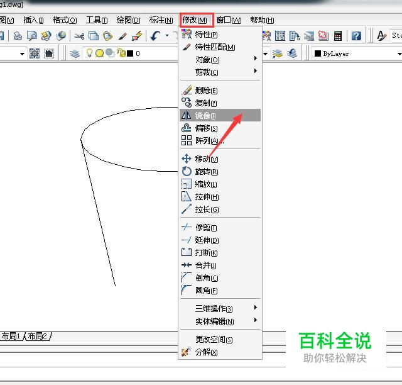This screenshot has height=385, width=402.
Task: Click the Workspace Settings gear icon
Action: (x=35, y=53)
